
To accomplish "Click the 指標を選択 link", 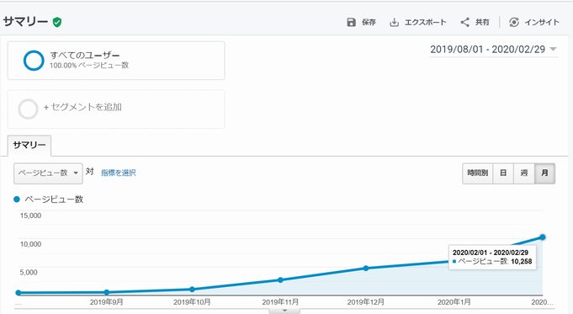I will [x=119, y=173].
